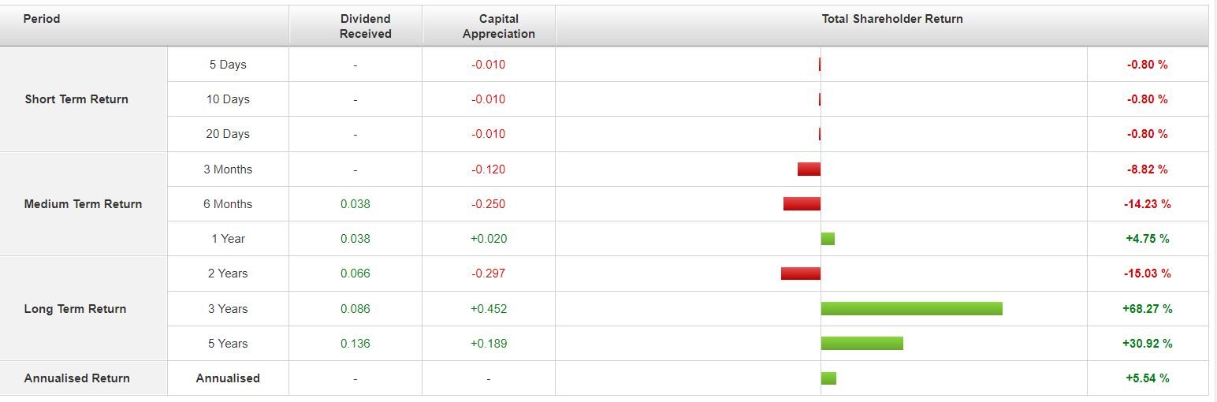Click the +5.54 % annualised return
The height and width of the screenshot is (402, 1217).
click(1147, 378)
